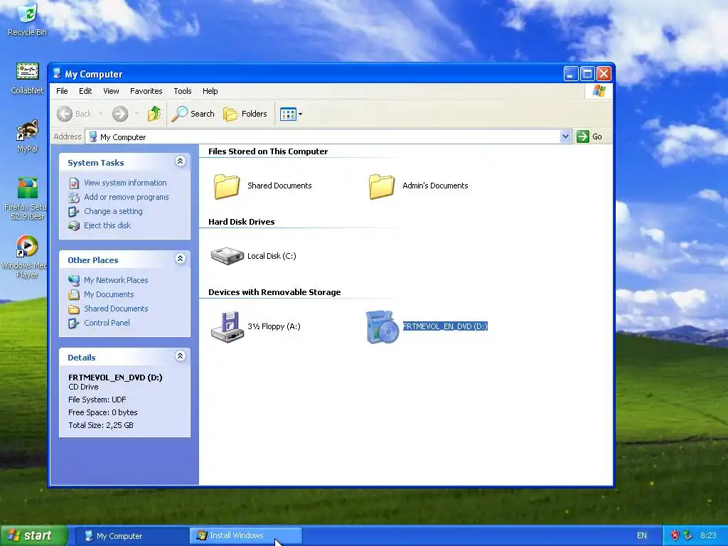Maximize the My Computer window

pos(587,74)
